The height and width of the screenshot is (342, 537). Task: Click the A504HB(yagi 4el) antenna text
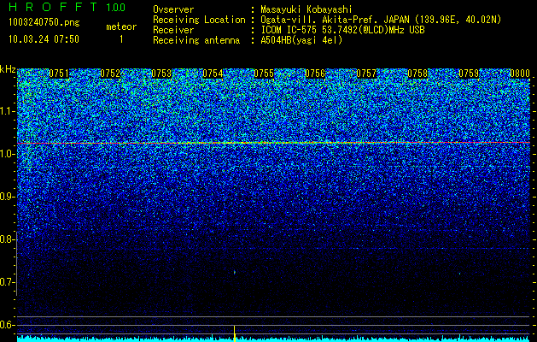[x=301, y=40]
